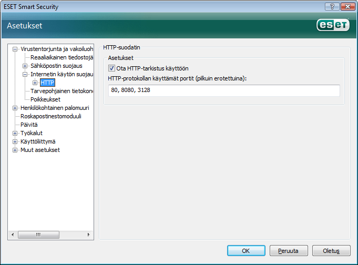Select the highlighted HTTP tree item
The width and height of the screenshot is (358, 265).
[x=47, y=83]
